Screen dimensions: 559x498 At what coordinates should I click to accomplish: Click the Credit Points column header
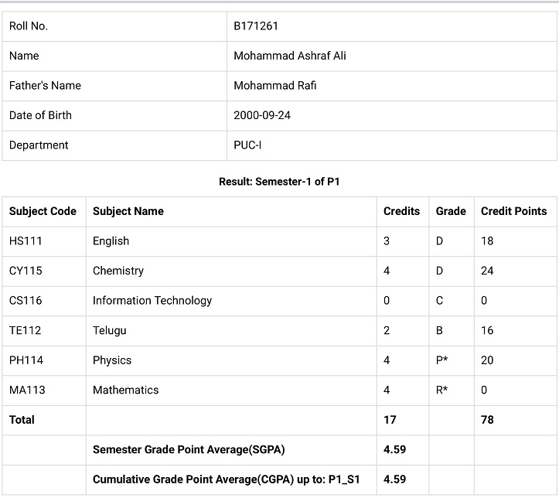513,211
